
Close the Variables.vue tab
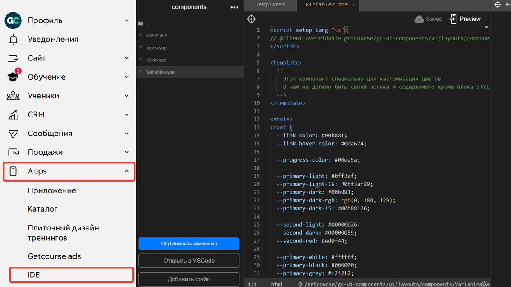[x=353, y=5]
